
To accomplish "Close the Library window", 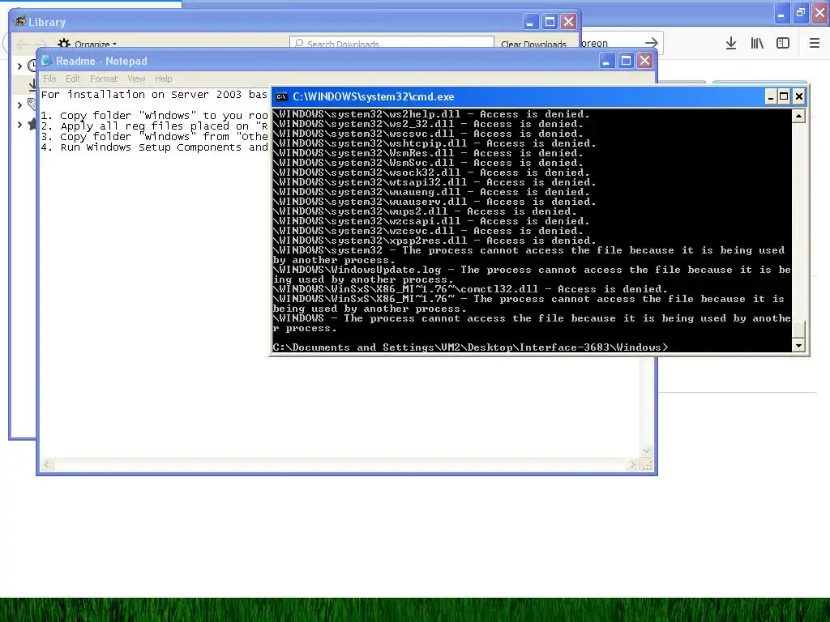I will (568, 22).
